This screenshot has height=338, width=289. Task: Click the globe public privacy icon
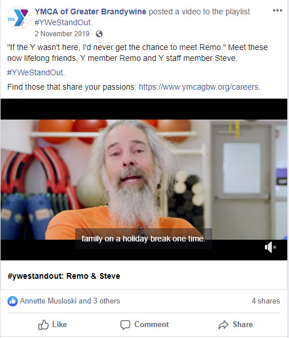(99, 34)
